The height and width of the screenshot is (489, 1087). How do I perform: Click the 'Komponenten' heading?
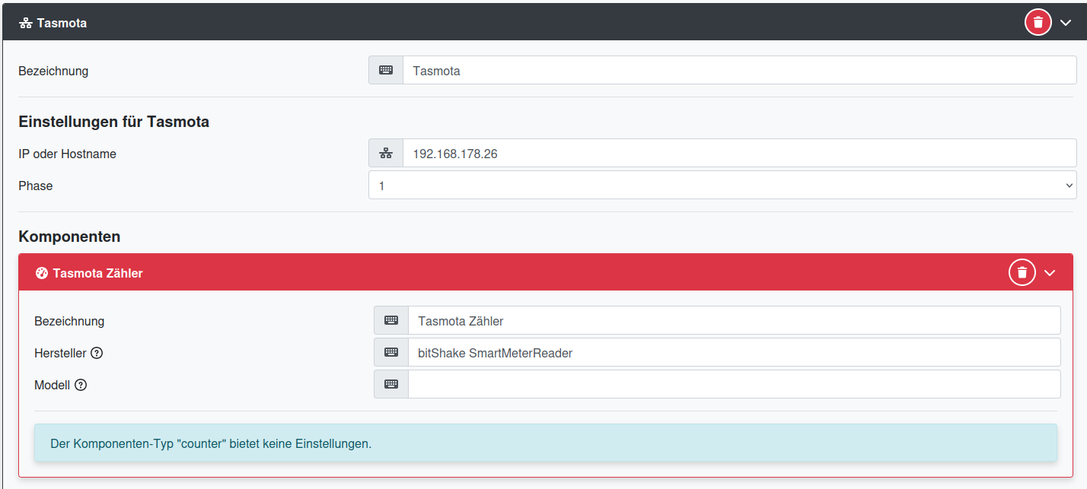69,237
